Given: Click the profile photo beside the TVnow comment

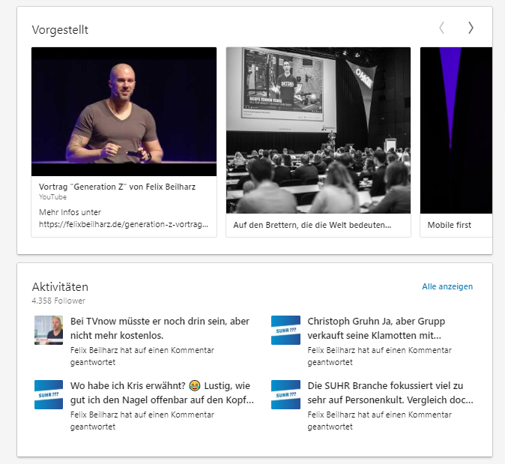Looking at the screenshot, I should [49, 330].
